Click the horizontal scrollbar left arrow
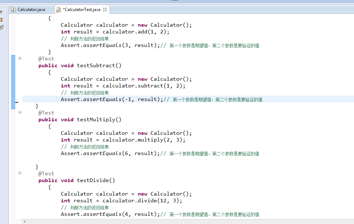Viewport: 354px width, 224px height. click(x=25, y=222)
